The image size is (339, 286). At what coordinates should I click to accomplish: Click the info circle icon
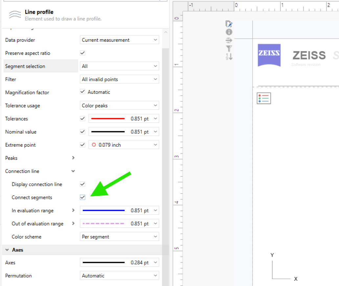tap(229, 32)
